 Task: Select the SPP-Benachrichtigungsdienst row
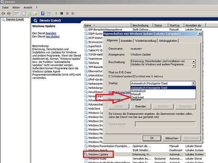click(x=144, y=29)
